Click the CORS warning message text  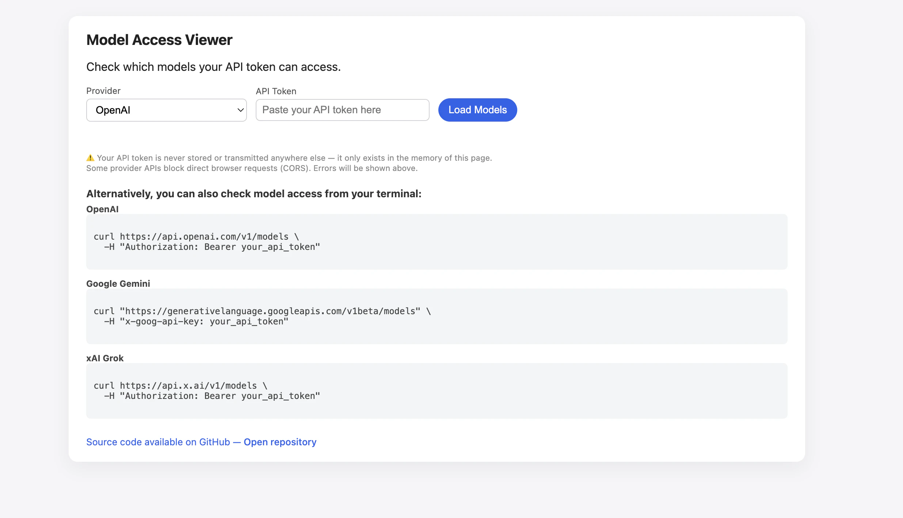[x=252, y=168]
